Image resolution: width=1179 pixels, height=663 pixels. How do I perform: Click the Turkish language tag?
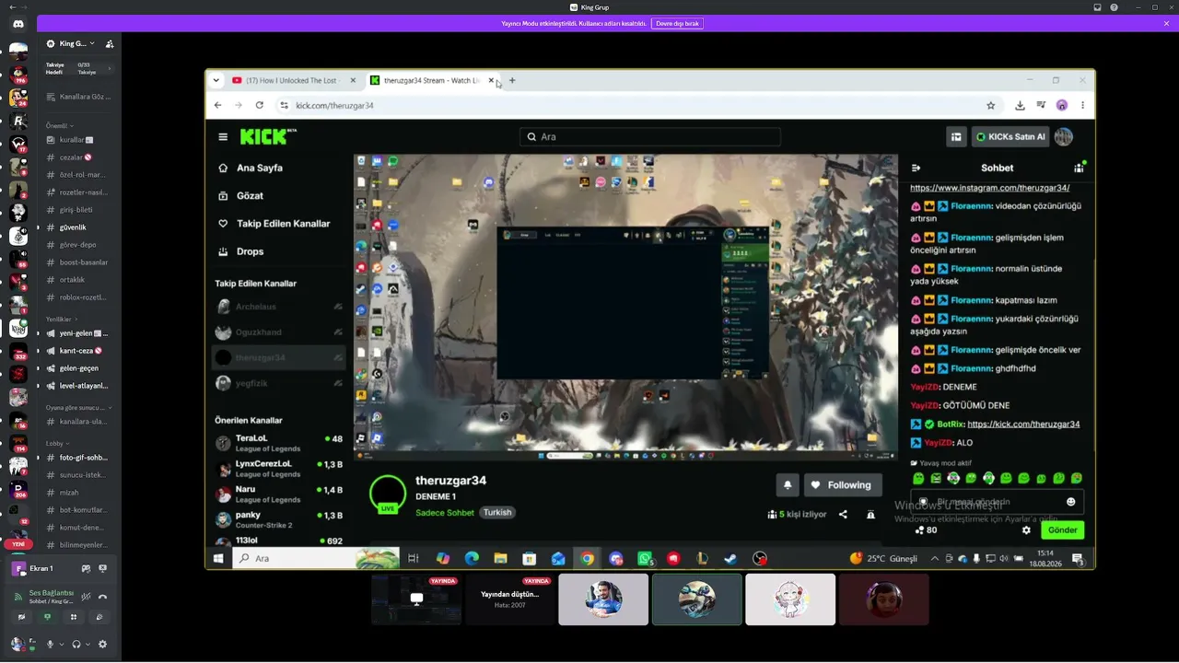[x=497, y=513]
